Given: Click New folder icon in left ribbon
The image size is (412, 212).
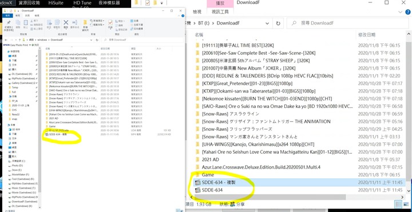Looking at the screenshot, I should 85,22.
